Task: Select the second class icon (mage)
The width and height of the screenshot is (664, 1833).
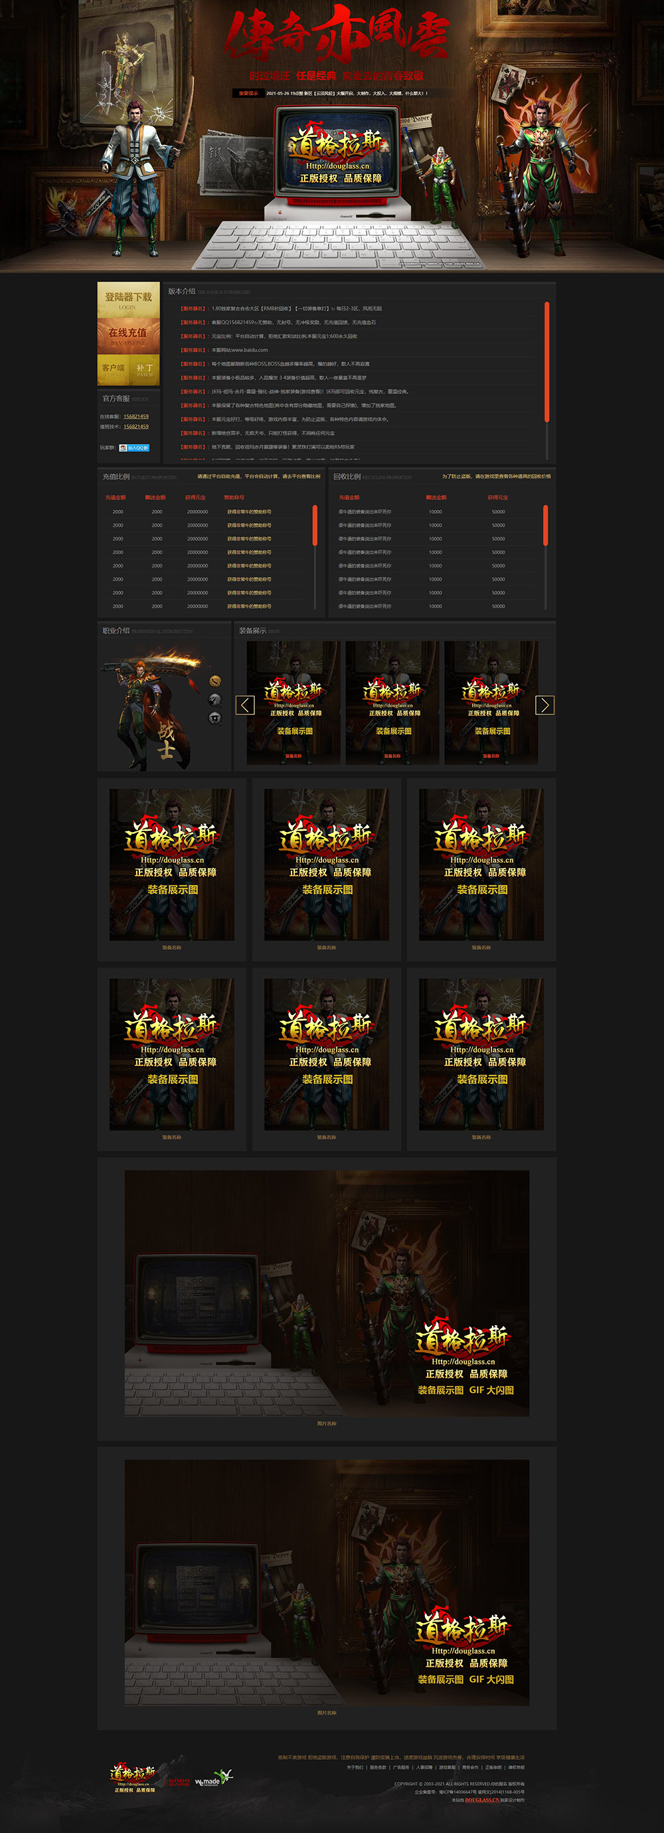Action: [x=214, y=699]
